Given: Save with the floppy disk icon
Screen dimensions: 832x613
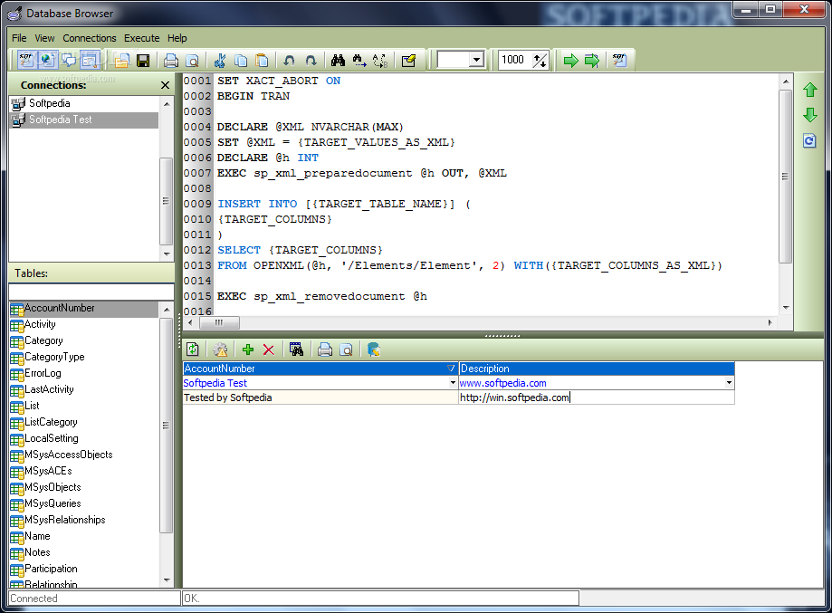Looking at the screenshot, I should point(143,61).
